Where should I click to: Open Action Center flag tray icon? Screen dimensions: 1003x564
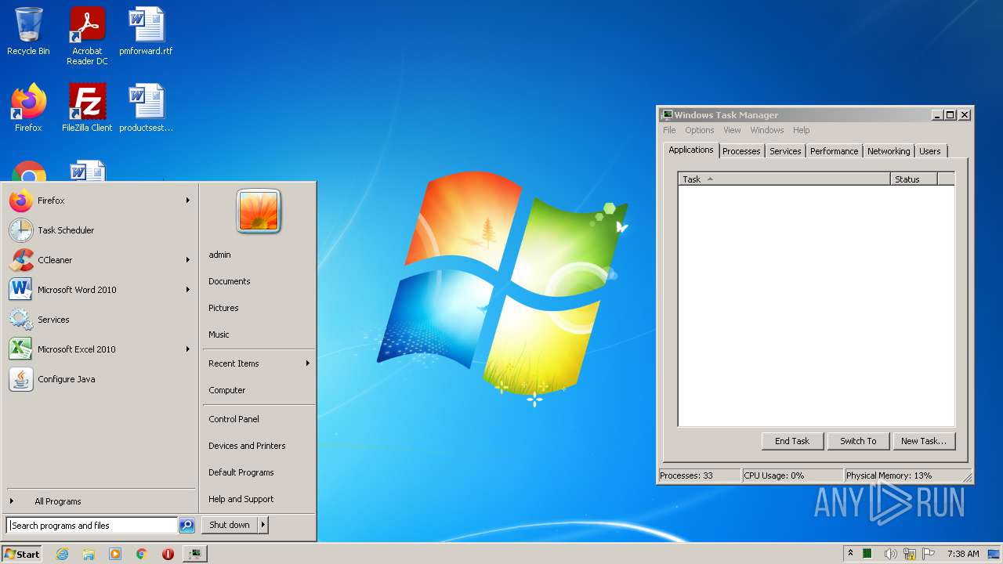click(x=929, y=554)
